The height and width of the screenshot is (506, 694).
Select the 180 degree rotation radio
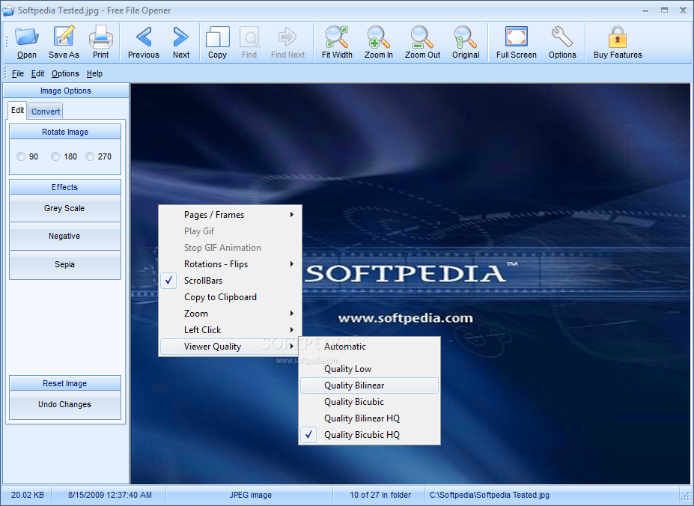[55, 156]
